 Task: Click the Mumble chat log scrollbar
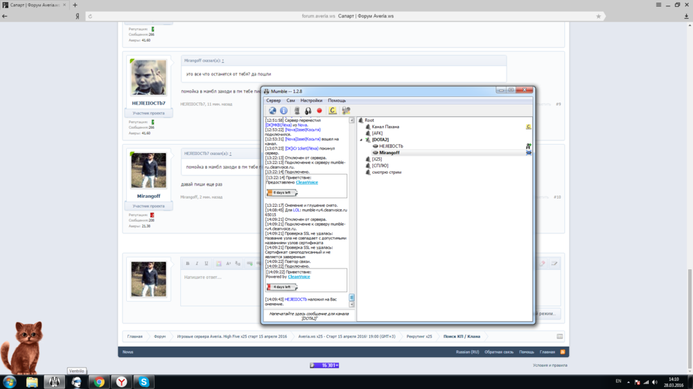click(x=351, y=208)
